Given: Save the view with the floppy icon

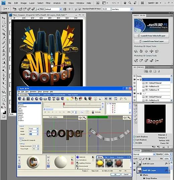Looking at the screenshot, I should (65, 9).
